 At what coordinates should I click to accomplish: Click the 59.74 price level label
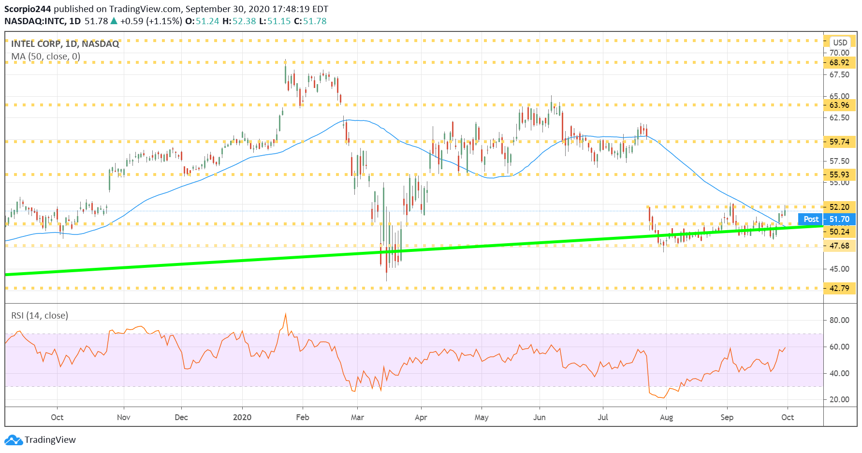coord(839,142)
